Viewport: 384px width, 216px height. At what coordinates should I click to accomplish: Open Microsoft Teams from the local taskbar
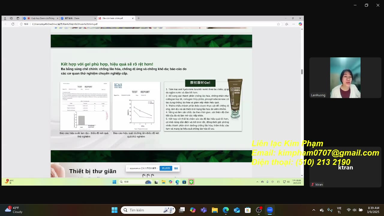tap(204, 210)
